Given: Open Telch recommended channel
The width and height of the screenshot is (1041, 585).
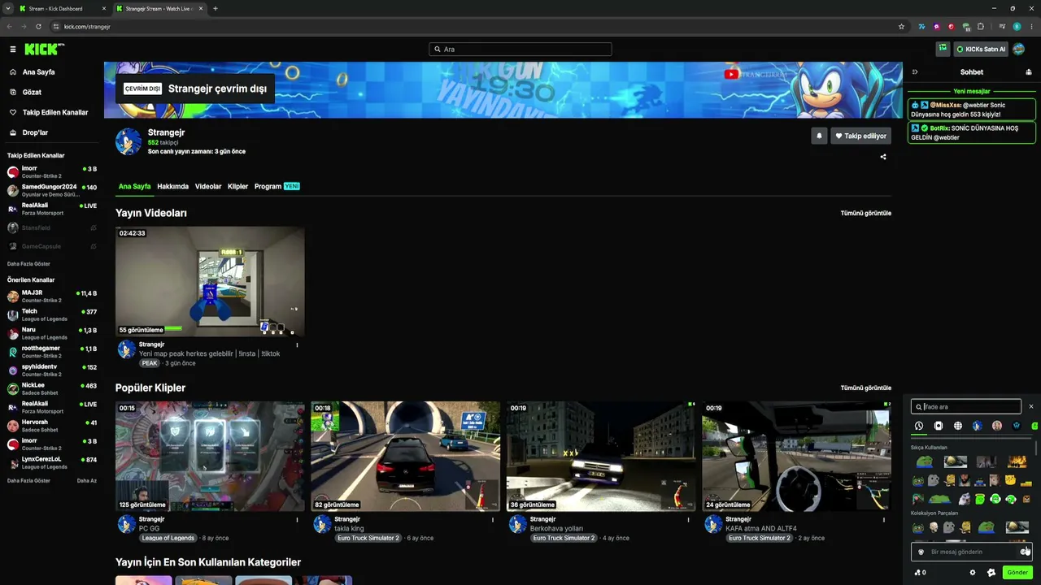Looking at the screenshot, I should tap(52, 314).
